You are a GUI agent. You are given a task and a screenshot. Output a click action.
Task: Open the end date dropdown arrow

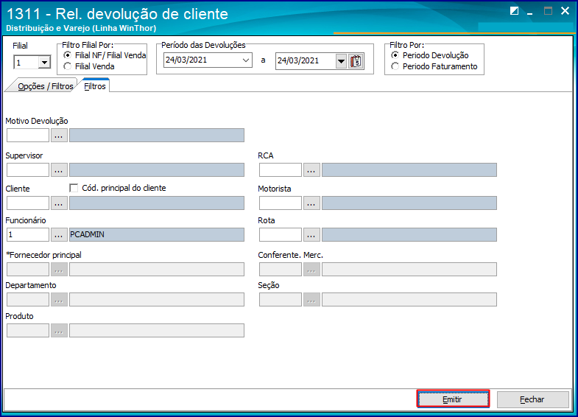(341, 61)
